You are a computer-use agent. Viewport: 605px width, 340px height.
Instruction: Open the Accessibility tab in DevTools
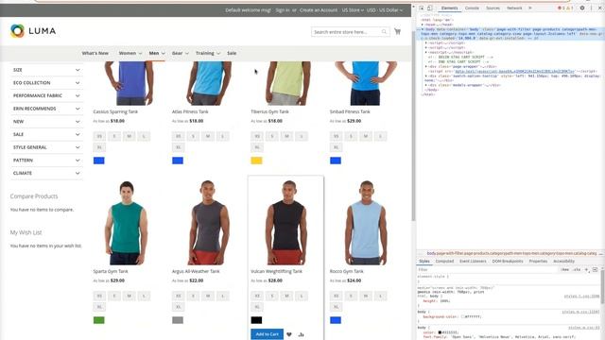tap(563, 262)
